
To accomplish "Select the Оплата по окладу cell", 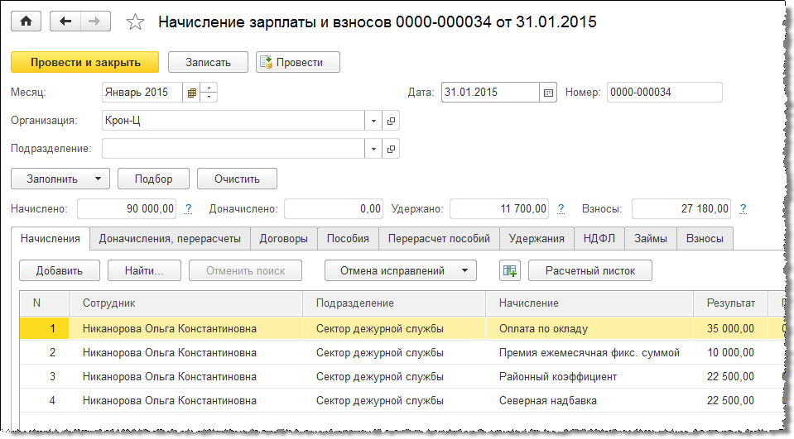I will 589,329.
